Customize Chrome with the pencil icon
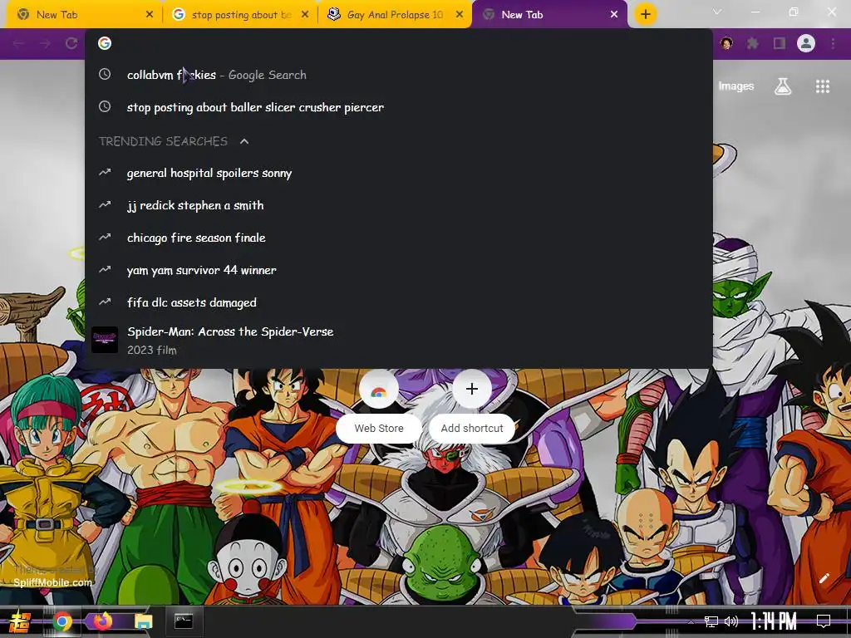Viewport: 851px width, 638px height. click(x=824, y=578)
